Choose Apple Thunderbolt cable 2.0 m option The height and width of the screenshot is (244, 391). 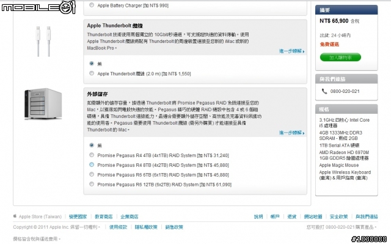coord(92,73)
